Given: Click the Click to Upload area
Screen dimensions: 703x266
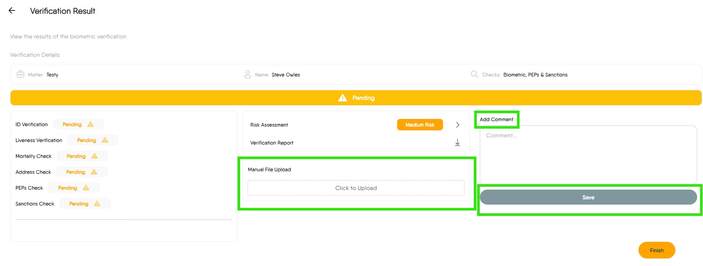Looking at the screenshot, I should 356,188.
